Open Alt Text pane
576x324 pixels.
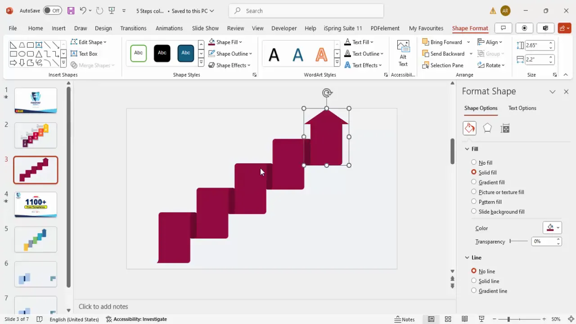(x=403, y=53)
